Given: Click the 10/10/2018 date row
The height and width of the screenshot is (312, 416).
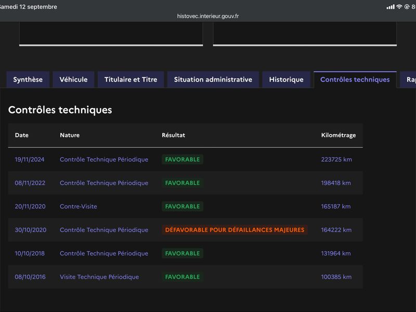Looking at the screenshot, I should [186, 253].
